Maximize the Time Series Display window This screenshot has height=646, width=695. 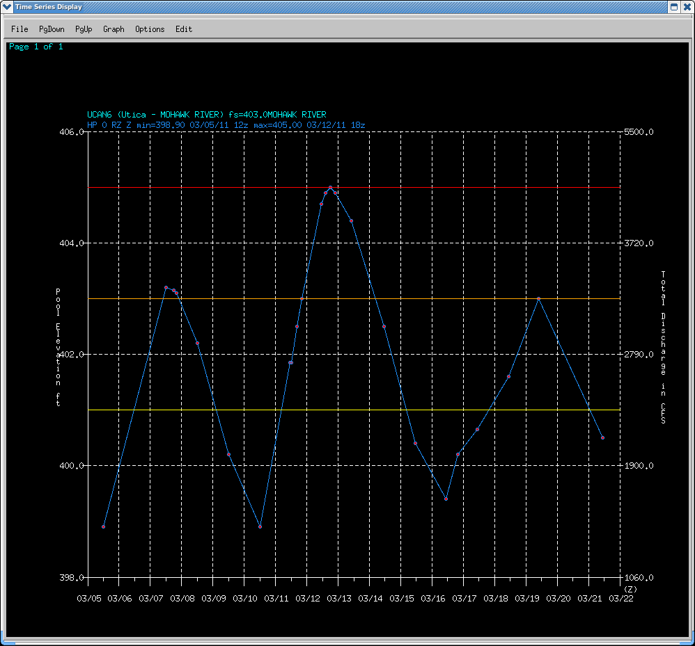coord(673,7)
